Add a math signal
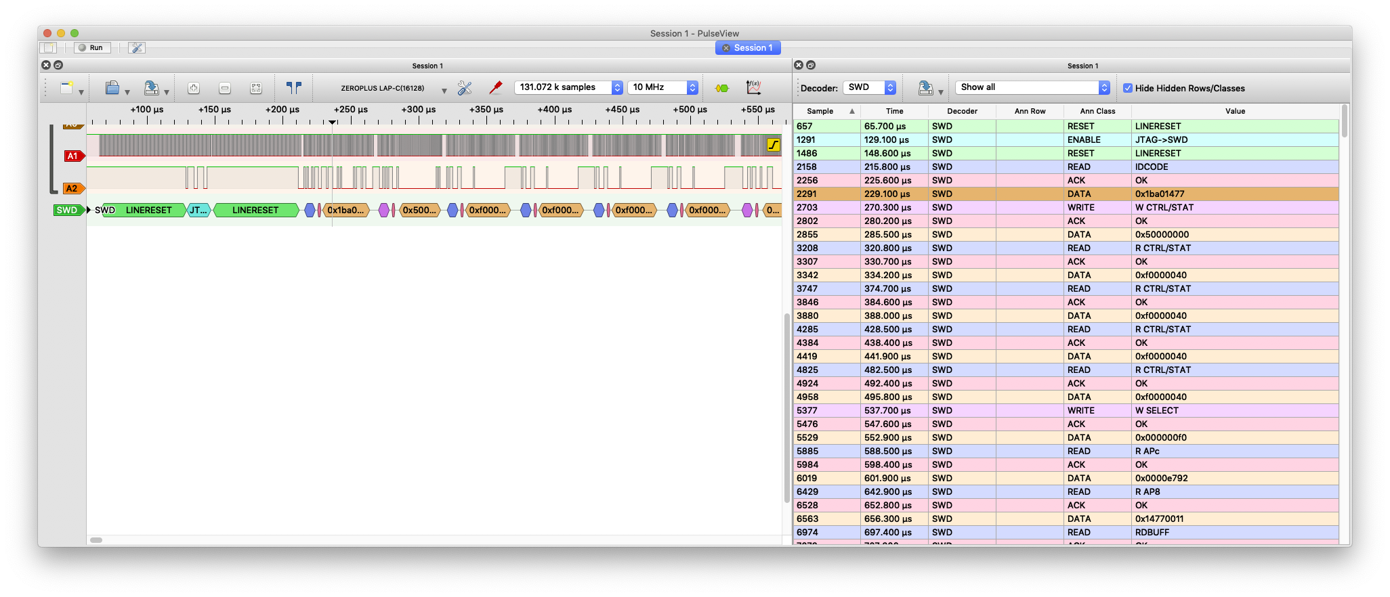 tap(753, 88)
